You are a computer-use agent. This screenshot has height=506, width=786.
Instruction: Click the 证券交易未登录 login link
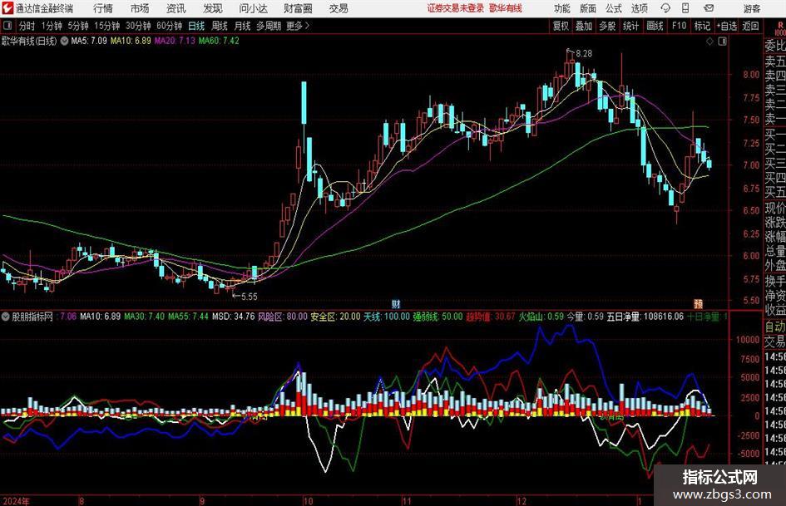(x=456, y=8)
